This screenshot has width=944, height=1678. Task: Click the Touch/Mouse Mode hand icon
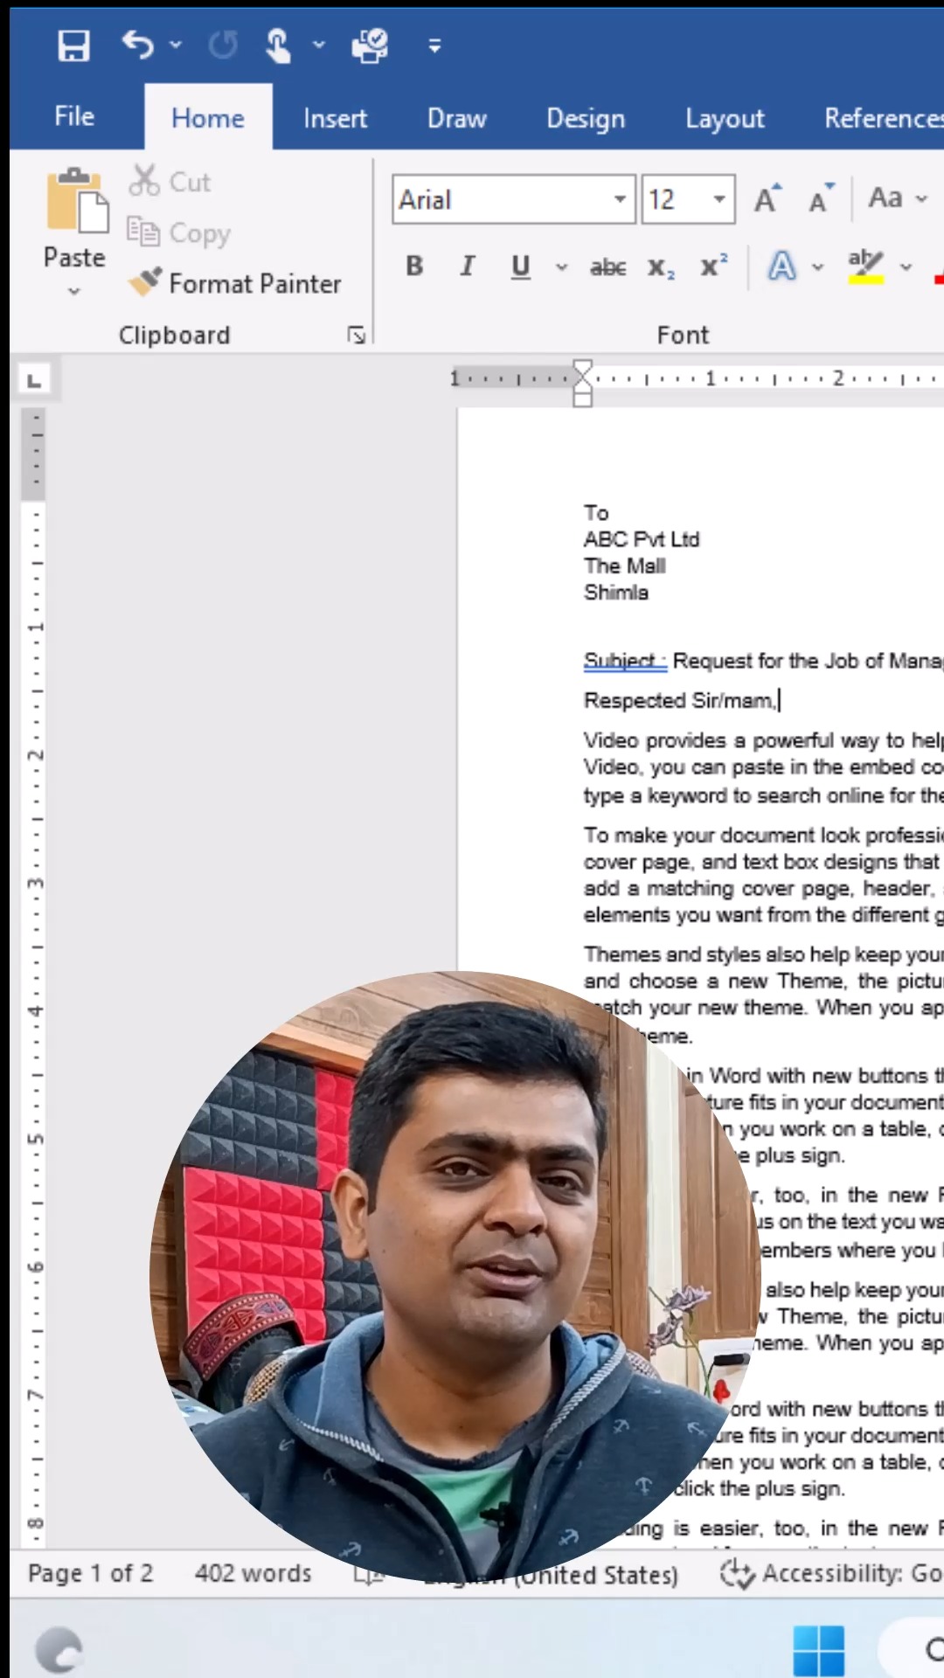point(278,45)
